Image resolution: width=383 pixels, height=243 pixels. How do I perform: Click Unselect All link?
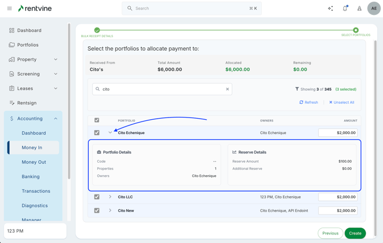tap(342, 103)
